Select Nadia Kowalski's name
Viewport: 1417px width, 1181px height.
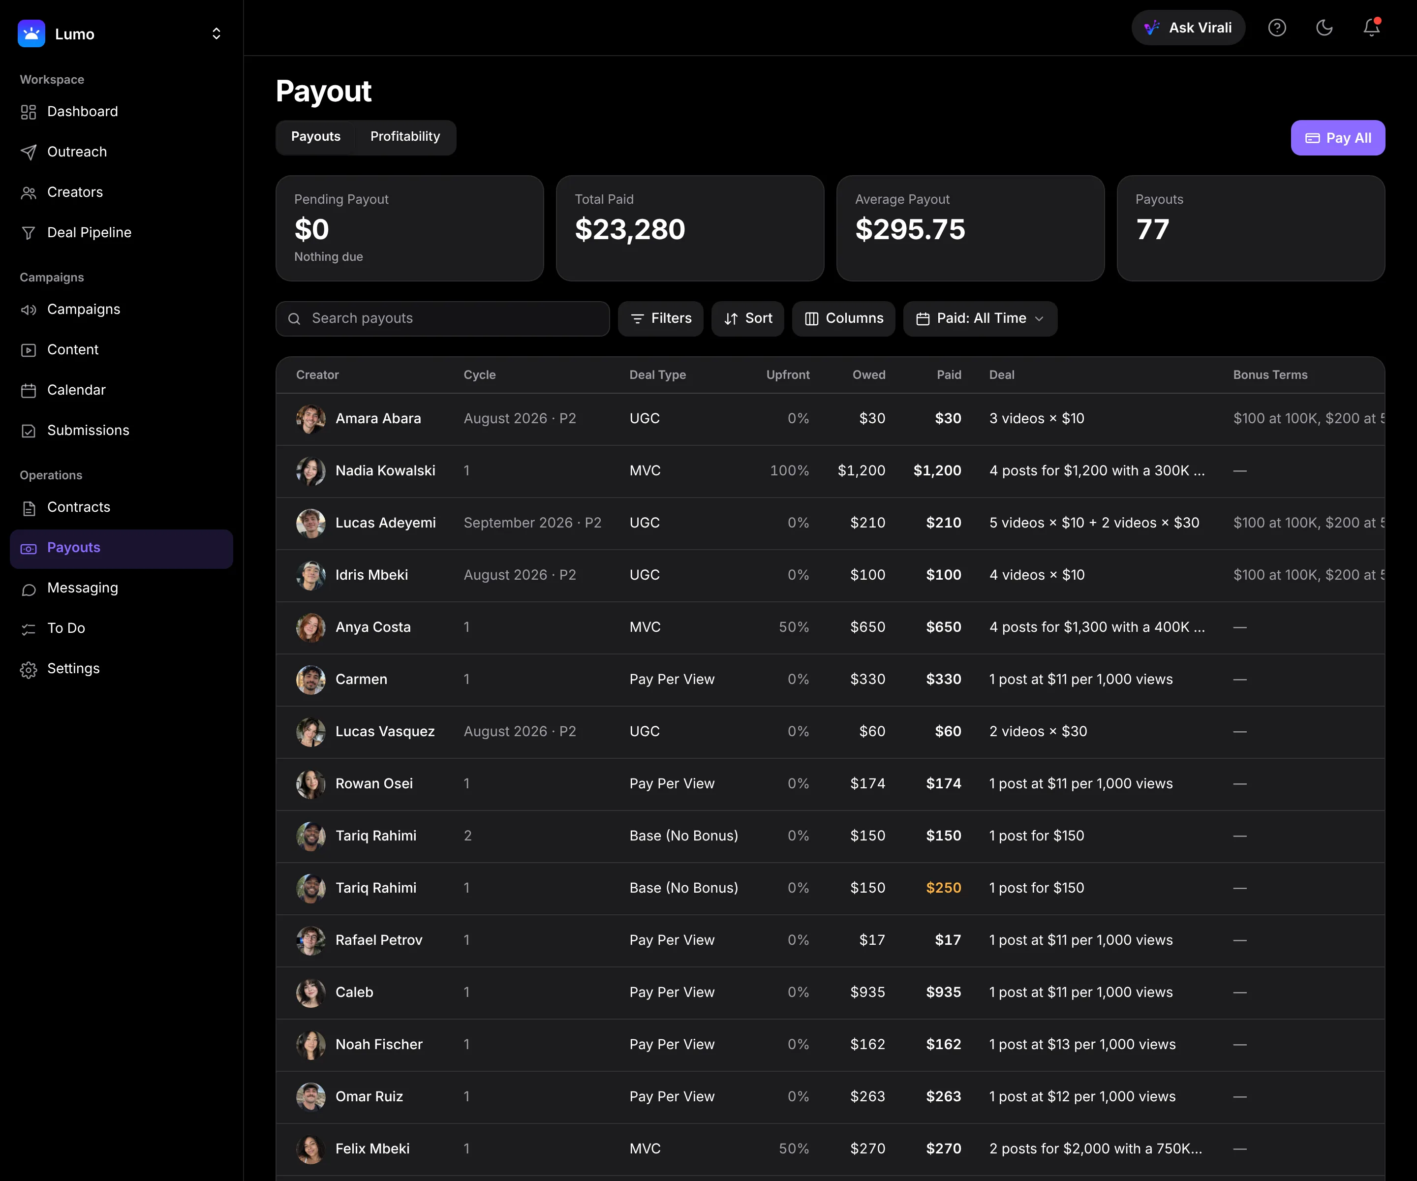385,471
